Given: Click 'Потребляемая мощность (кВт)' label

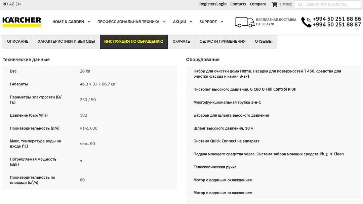Looking at the screenshot, I should click(x=33, y=162).
